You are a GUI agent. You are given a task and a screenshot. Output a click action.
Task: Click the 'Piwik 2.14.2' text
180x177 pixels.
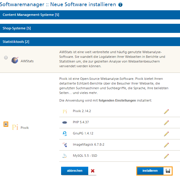(x=82, y=111)
